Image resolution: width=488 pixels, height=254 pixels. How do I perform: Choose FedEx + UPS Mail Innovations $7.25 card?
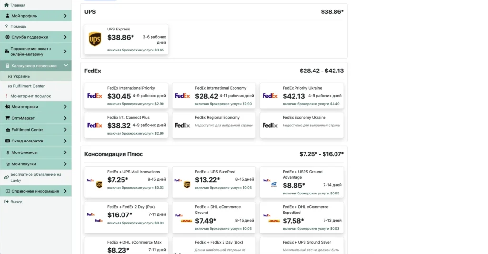(x=126, y=182)
